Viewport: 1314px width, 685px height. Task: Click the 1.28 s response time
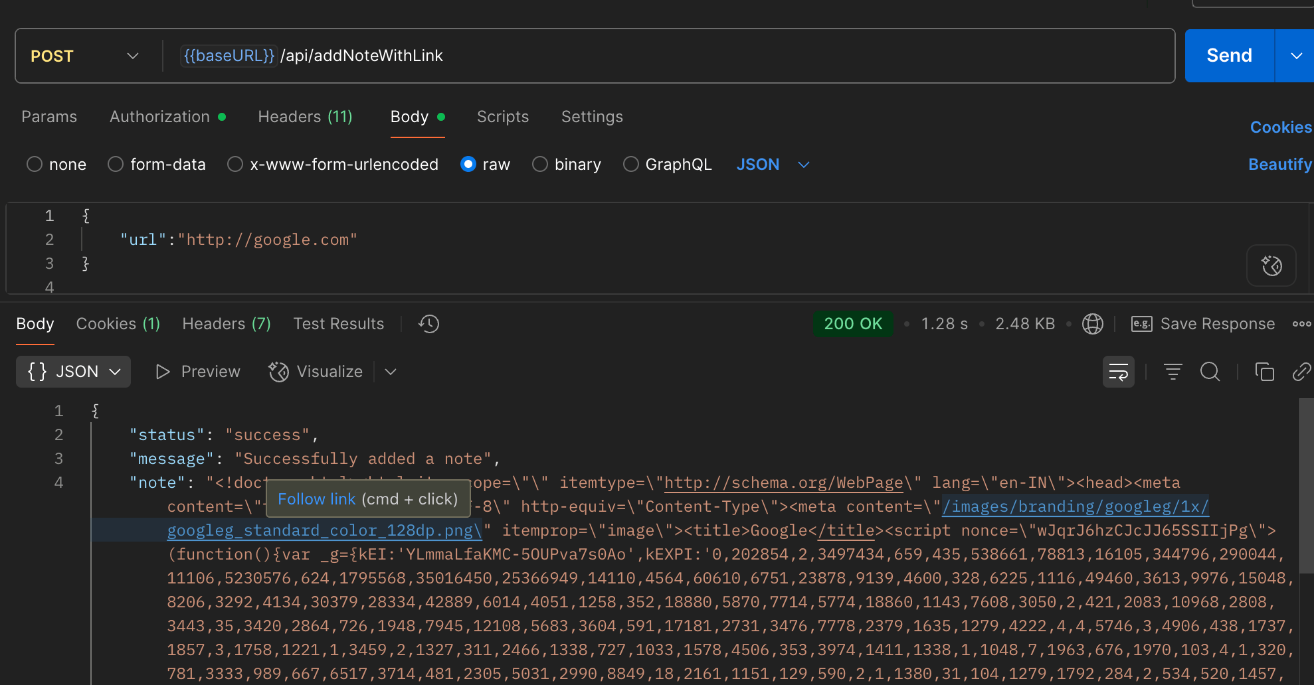944,324
